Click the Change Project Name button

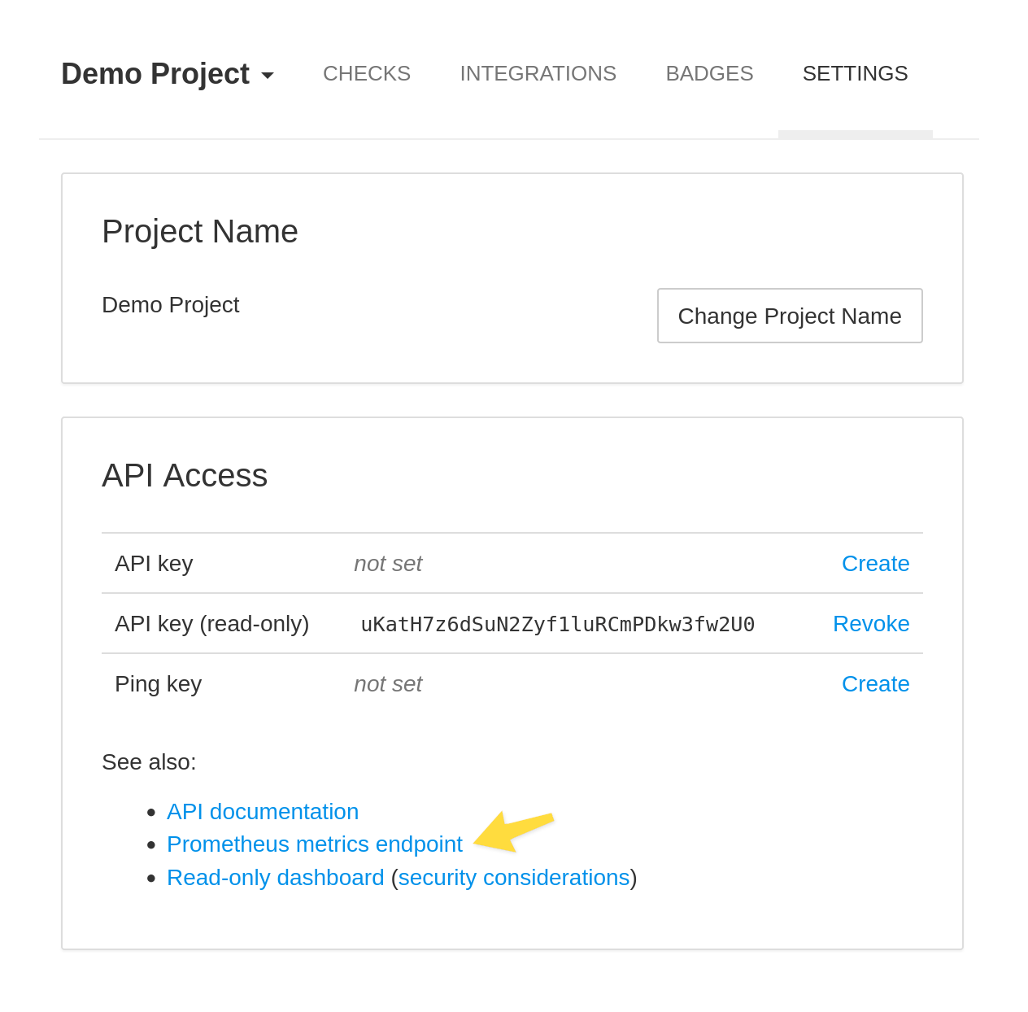(790, 316)
